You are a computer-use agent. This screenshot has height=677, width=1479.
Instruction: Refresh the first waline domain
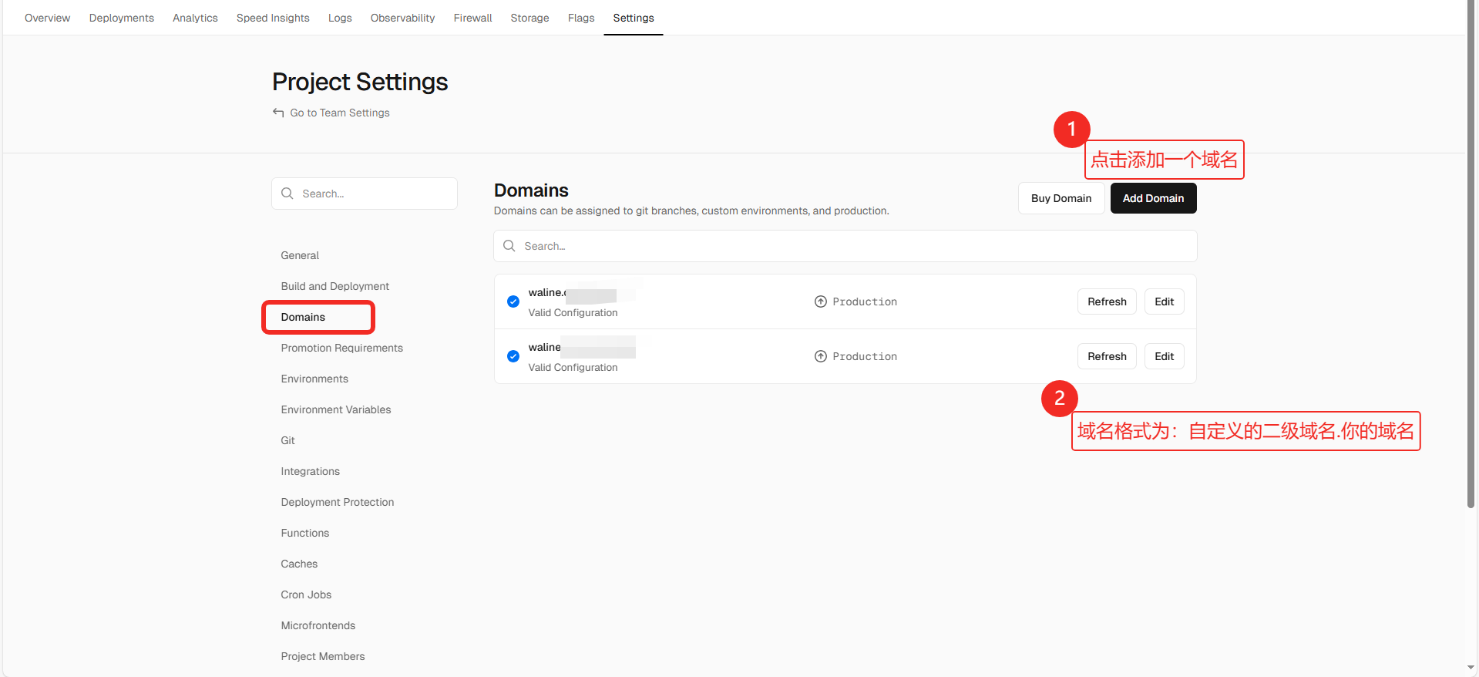(1106, 301)
